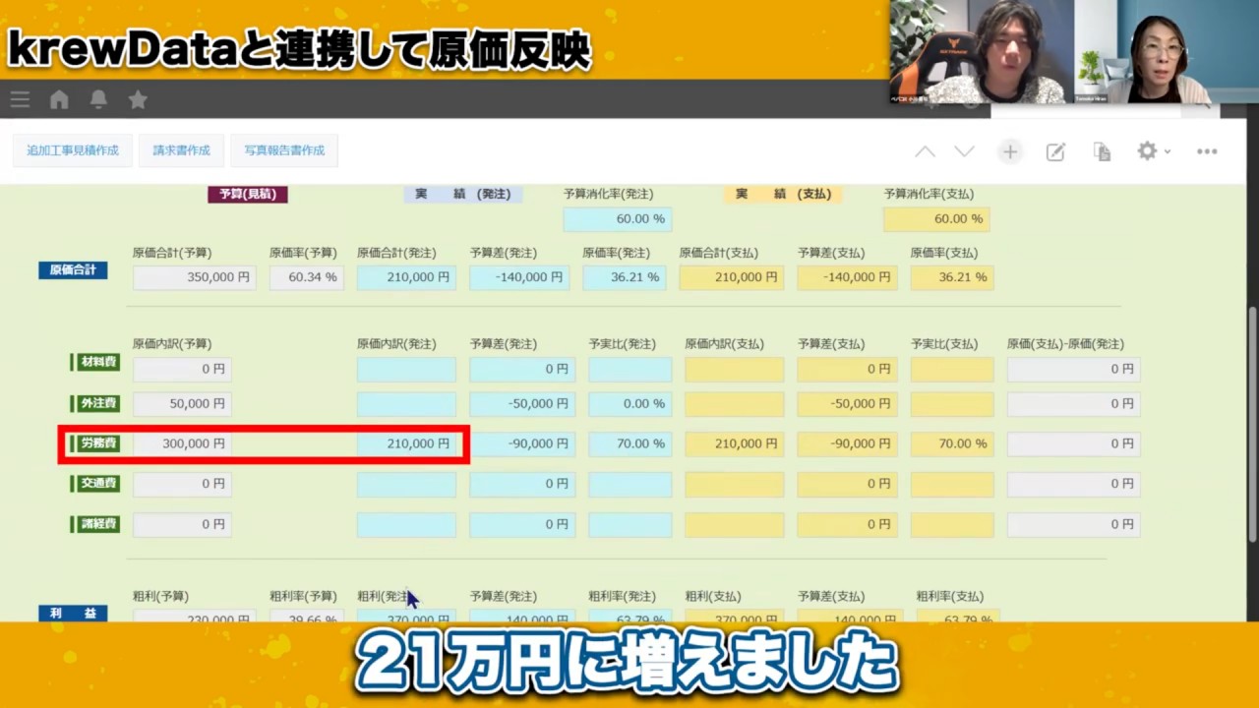Screen dimensions: 1259x708
Task: Click the 請求書作成 action link
Action: pyautogui.click(x=181, y=150)
